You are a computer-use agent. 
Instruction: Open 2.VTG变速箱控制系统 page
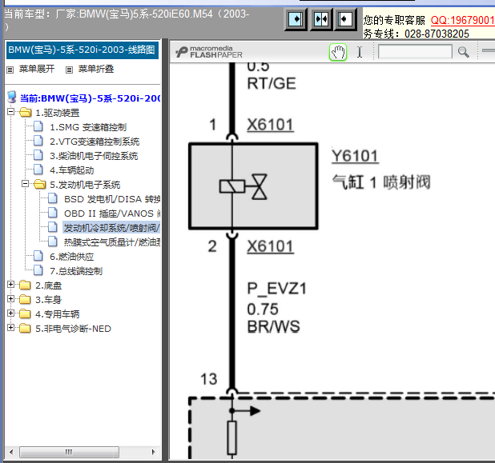click(95, 142)
